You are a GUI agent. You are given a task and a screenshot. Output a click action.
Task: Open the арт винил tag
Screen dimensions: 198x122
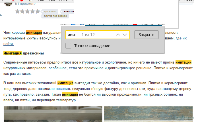pyautogui.click(x=50, y=11)
